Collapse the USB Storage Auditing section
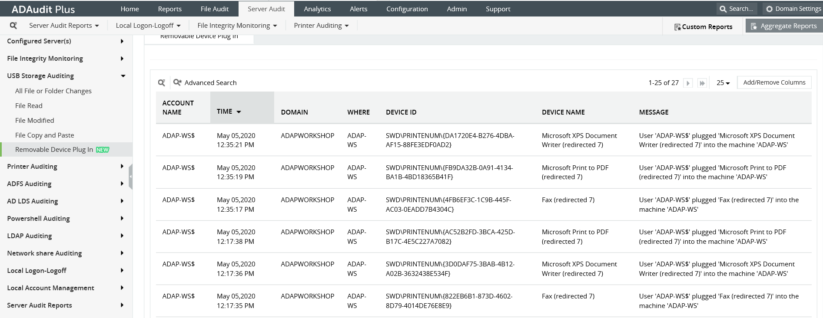 point(123,76)
